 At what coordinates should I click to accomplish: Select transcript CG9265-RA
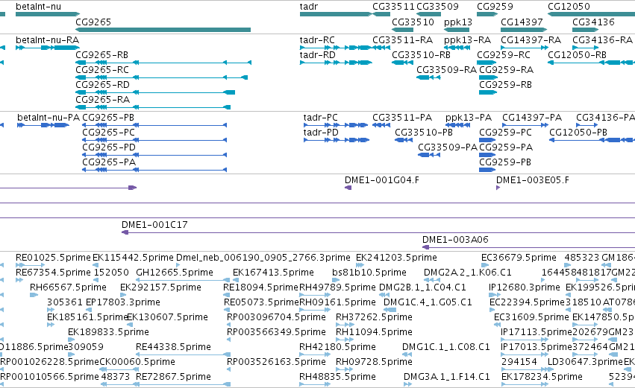[x=153, y=107]
